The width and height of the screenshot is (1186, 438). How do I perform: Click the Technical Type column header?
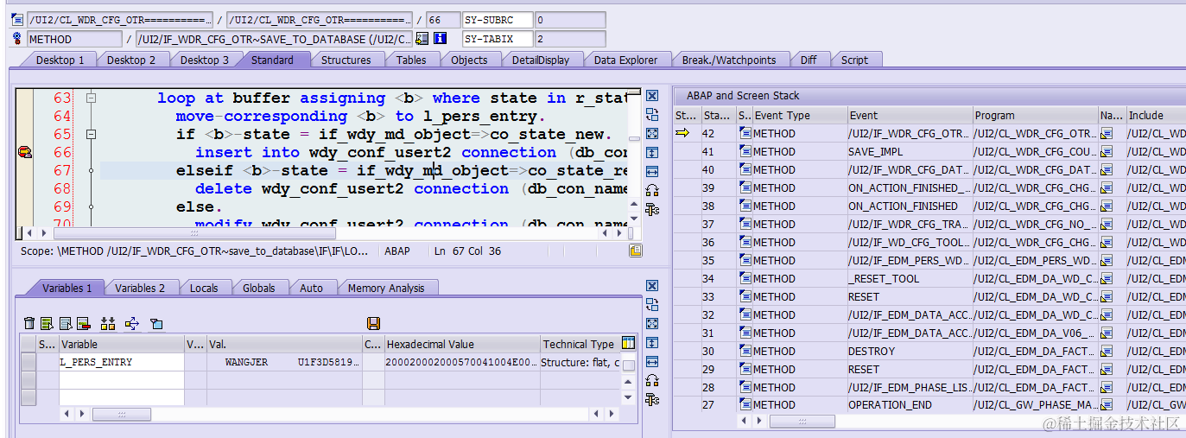click(x=579, y=344)
